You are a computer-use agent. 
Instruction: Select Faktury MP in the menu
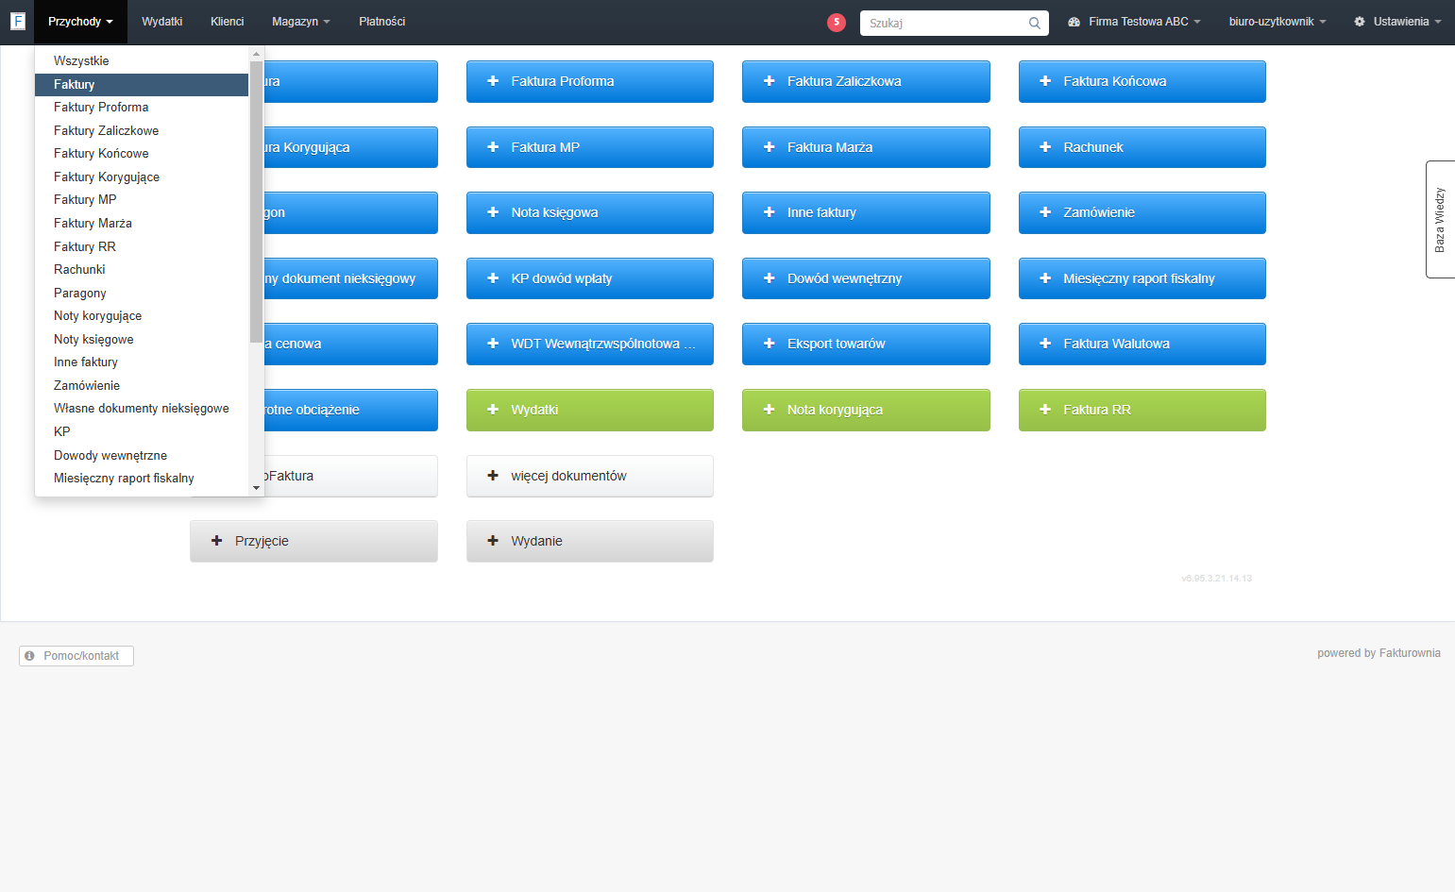coord(142,199)
